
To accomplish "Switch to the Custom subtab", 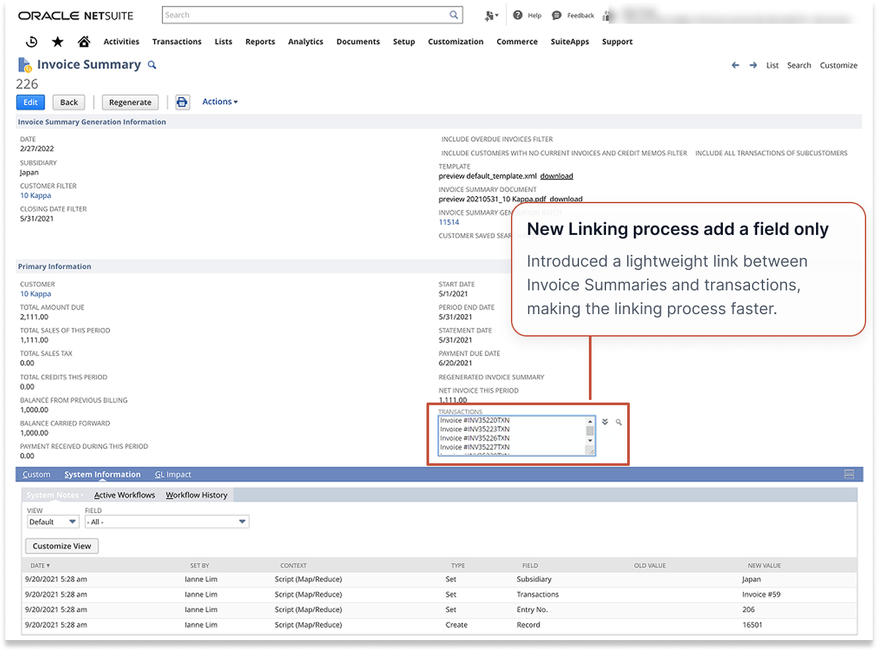I will click(x=36, y=474).
